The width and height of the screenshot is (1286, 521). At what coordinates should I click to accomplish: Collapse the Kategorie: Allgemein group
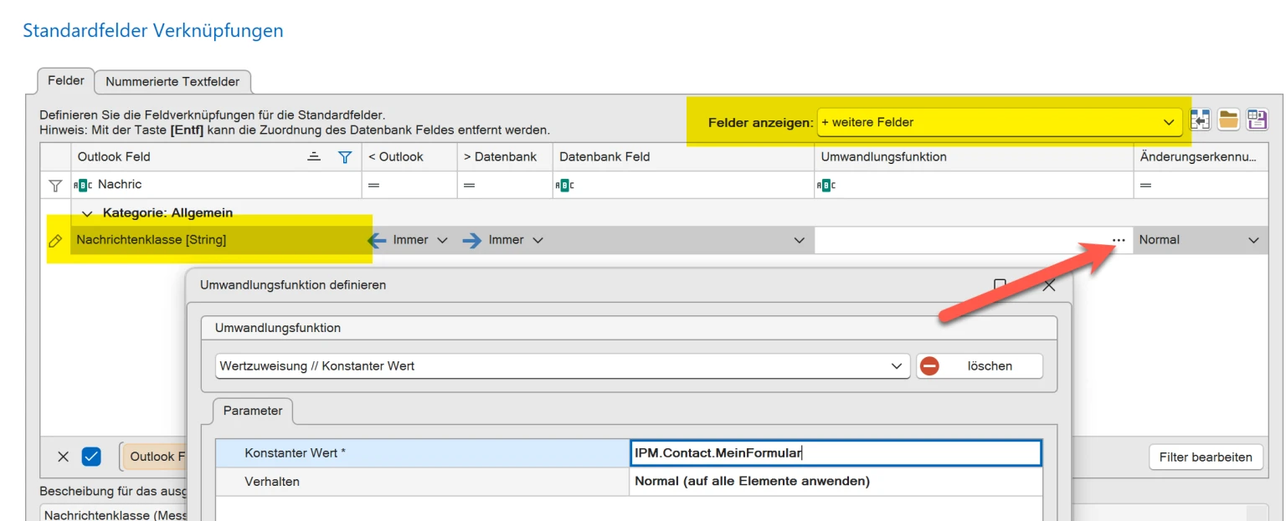pos(87,213)
